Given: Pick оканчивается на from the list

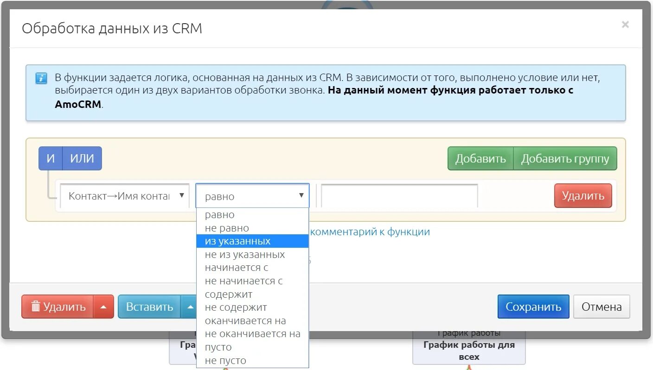Looking at the screenshot, I should (x=252, y=321).
